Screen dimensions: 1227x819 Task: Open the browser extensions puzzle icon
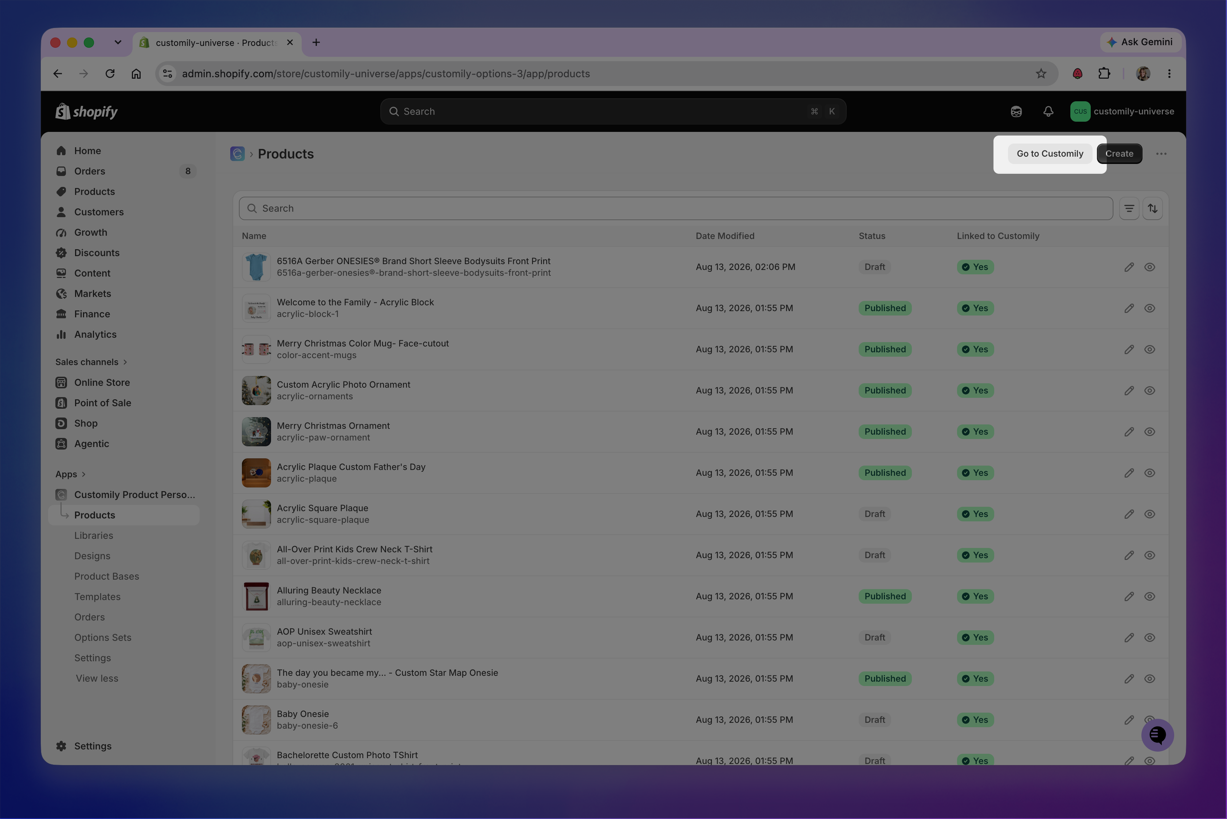tap(1104, 74)
